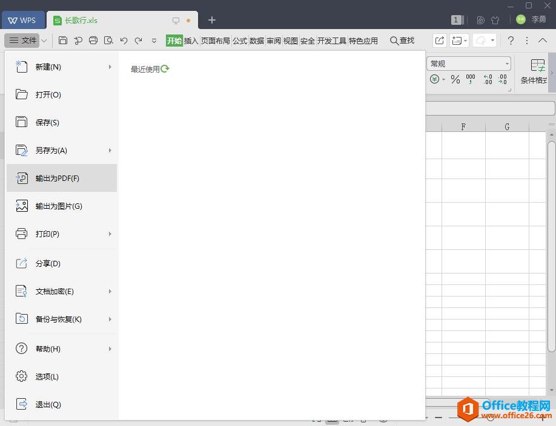556x426 pixels.
Task: Click the 备份与恢复(K) backup icon
Action: coord(21,319)
